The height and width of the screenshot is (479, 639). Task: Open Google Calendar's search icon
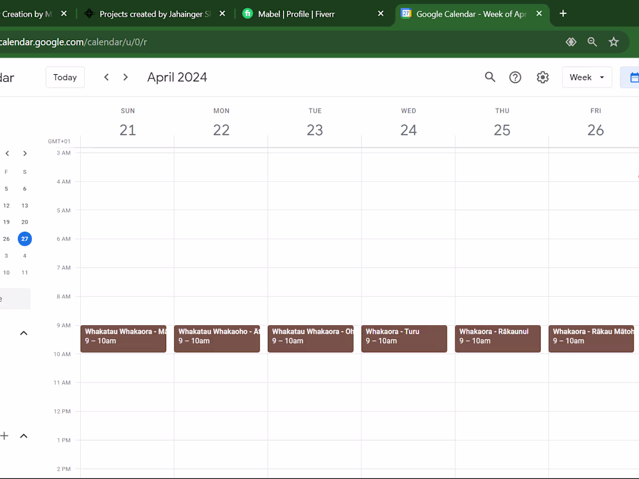[490, 77]
